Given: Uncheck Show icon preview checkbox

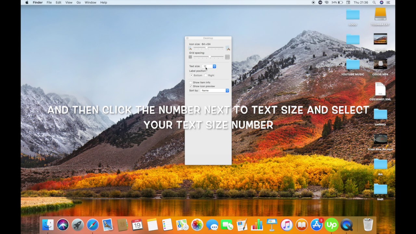Looking at the screenshot, I should (x=190, y=86).
